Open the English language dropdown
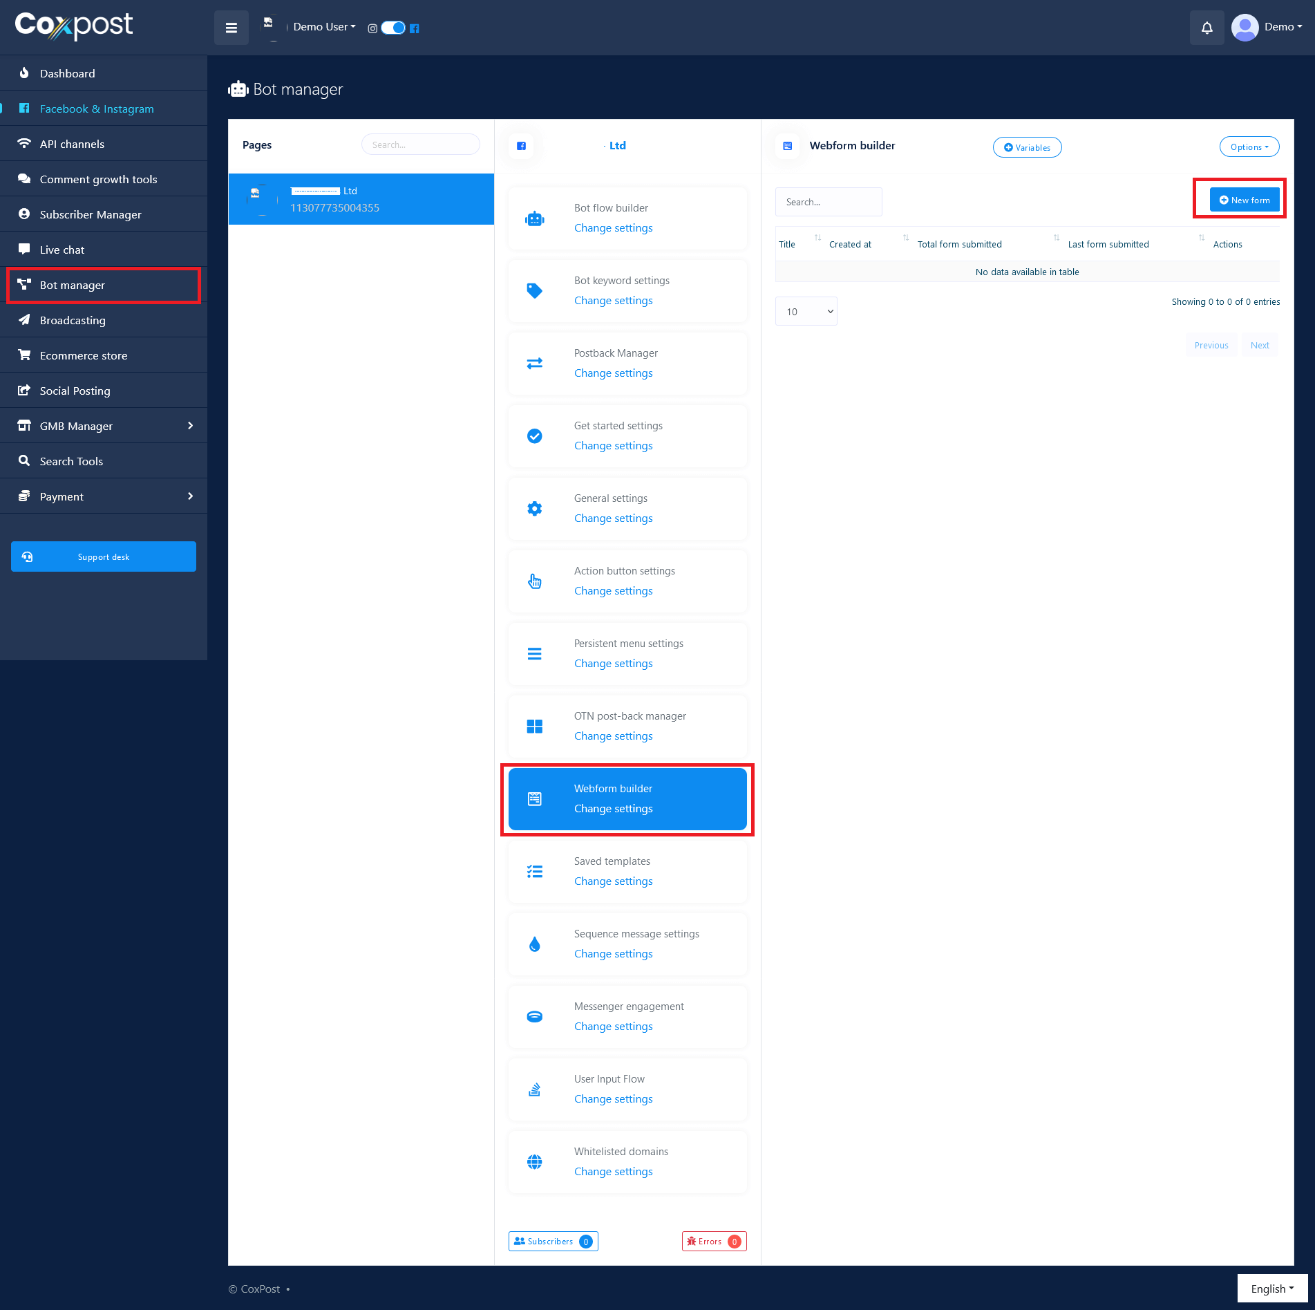 1271,1289
